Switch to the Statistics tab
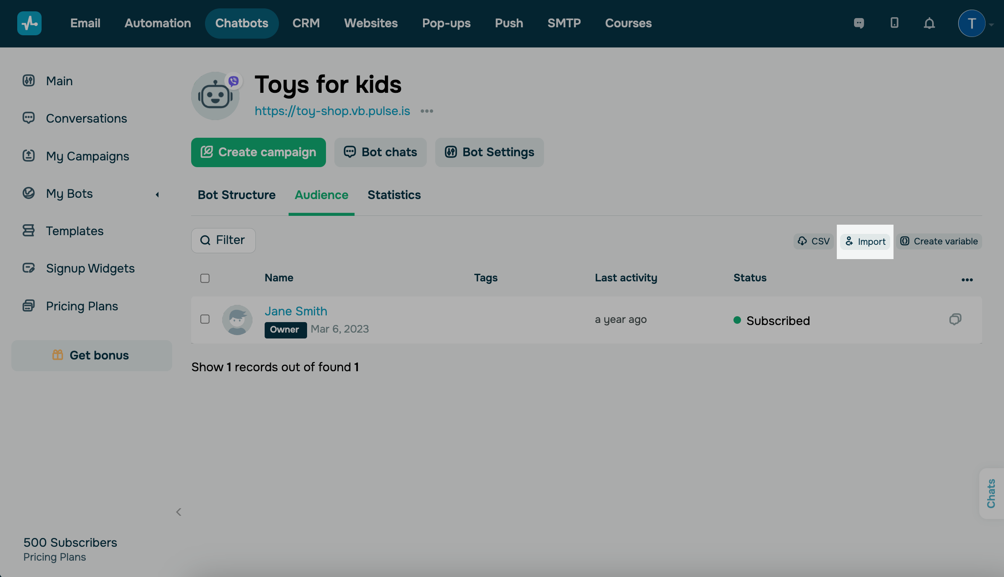Viewport: 1004px width, 577px height. pyautogui.click(x=394, y=195)
